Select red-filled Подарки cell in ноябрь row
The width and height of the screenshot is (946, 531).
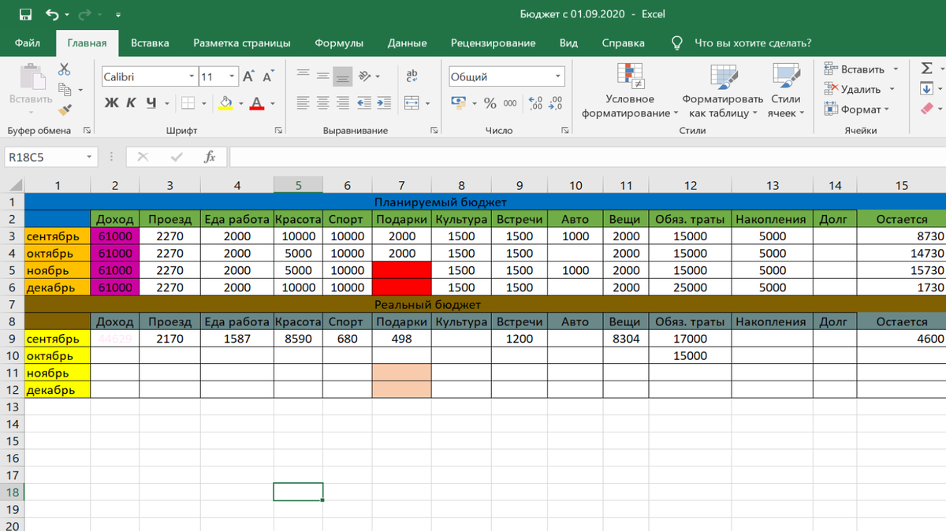(401, 270)
